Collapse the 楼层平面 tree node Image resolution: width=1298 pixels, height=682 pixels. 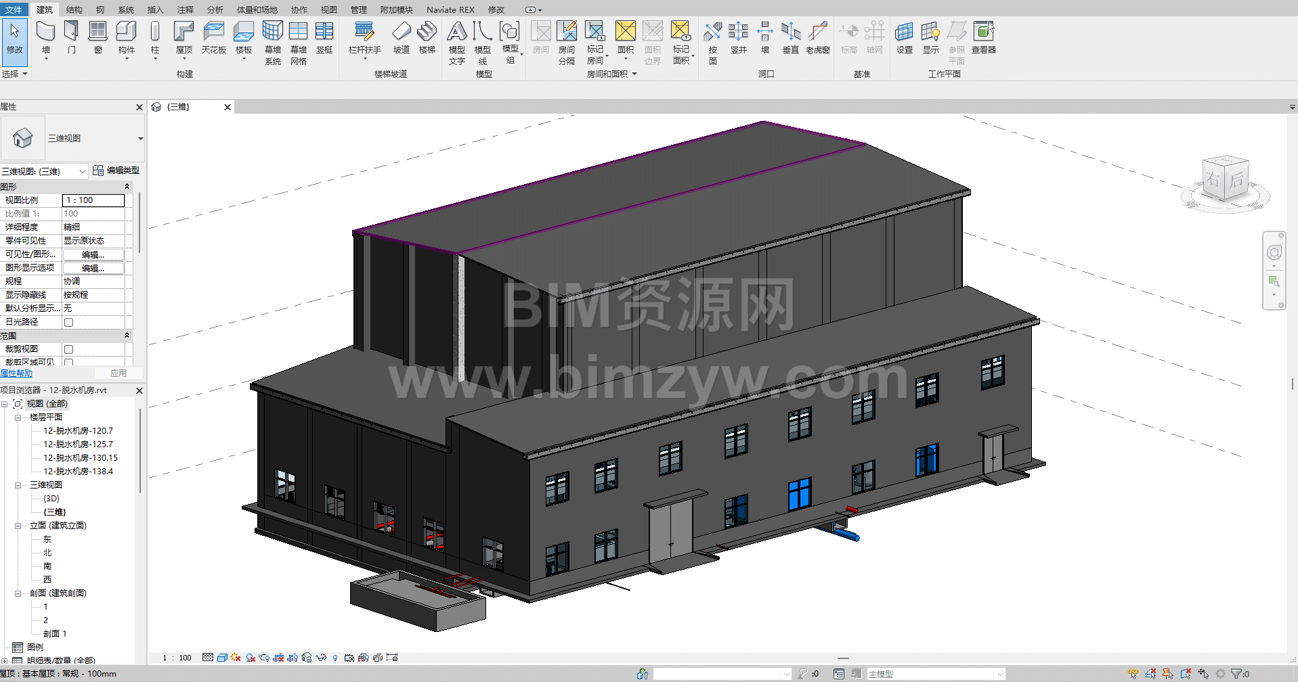pos(18,417)
